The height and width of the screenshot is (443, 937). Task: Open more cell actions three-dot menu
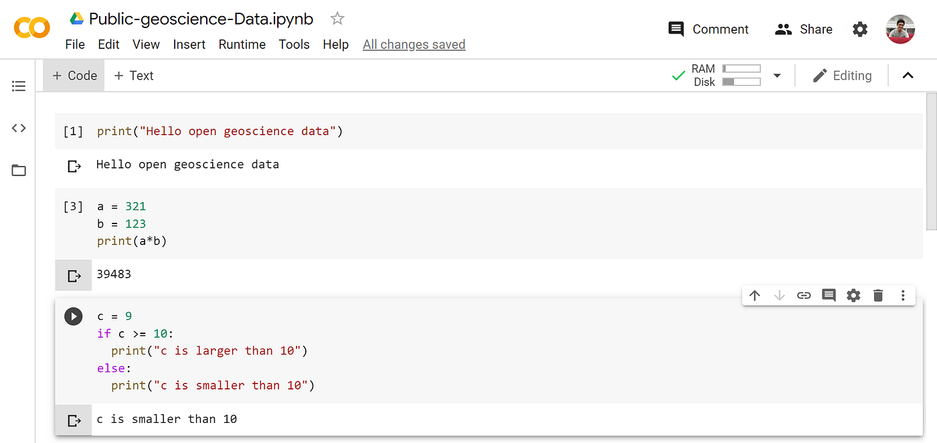click(903, 295)
